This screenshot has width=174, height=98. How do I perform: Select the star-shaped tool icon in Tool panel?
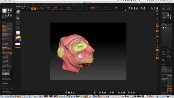tap(170, 15)
